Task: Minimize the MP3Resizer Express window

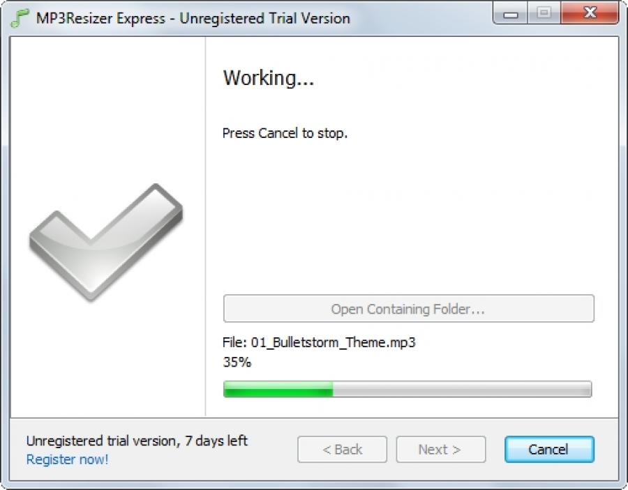Action: click(510, 13)
